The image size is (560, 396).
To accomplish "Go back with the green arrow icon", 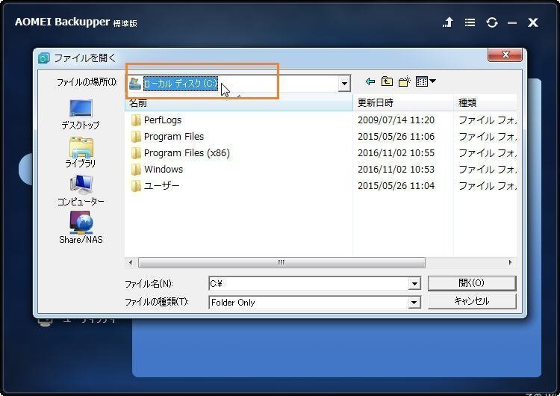I will [370, 81].
